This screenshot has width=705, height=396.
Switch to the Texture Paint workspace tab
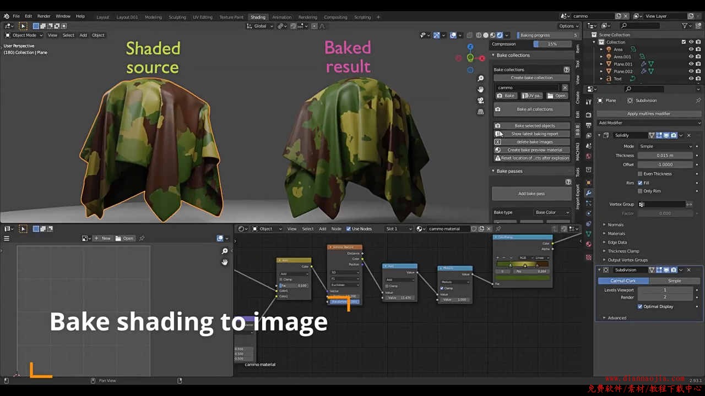tap(231, 17)
